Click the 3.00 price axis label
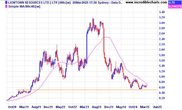Screen dimensions: 182x110 (162, 23)
